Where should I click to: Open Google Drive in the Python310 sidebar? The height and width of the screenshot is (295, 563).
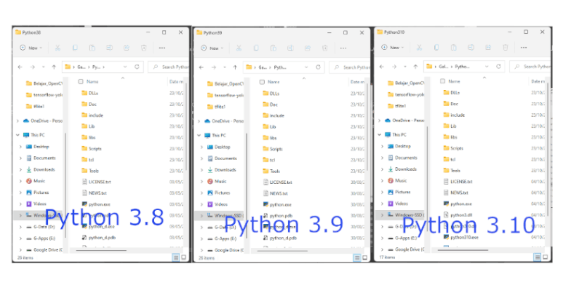[406, 249]
